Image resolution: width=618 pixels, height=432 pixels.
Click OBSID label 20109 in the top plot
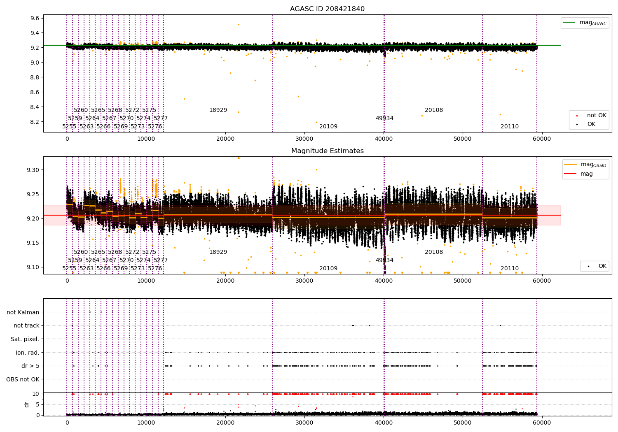pyautogui.click(x=328, y=126)
